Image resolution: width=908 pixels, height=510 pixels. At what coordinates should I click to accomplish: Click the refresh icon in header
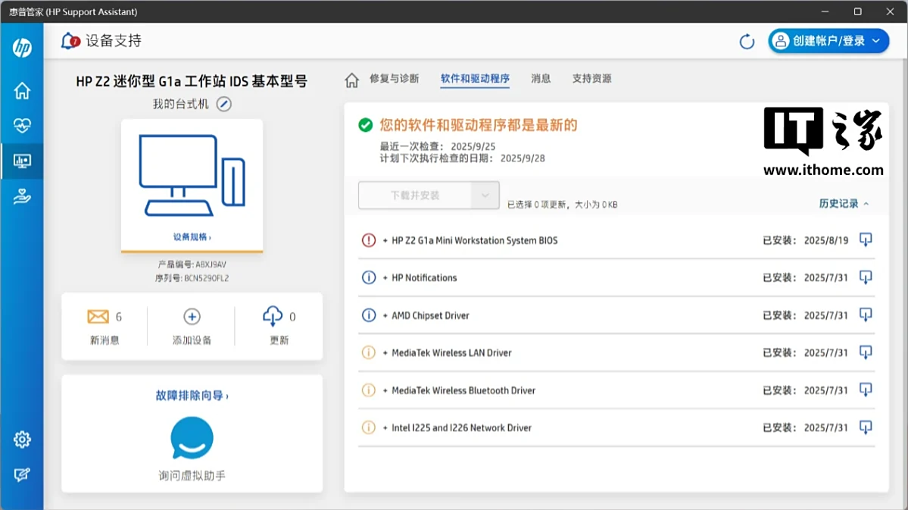(747, 42)
